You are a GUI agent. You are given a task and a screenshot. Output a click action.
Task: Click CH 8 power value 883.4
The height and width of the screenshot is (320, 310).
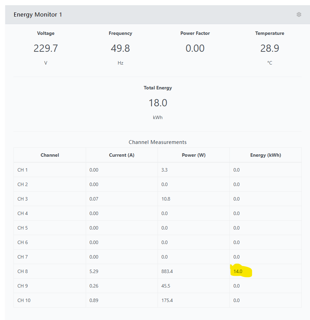click(167, 271)
